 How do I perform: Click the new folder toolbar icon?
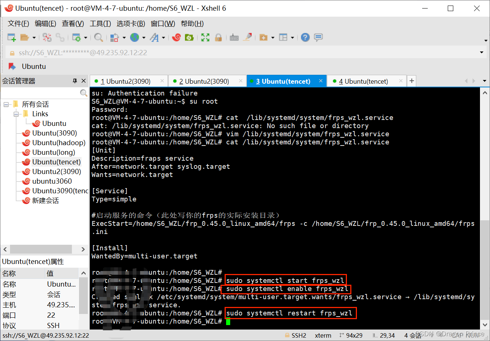click(264, 37)
